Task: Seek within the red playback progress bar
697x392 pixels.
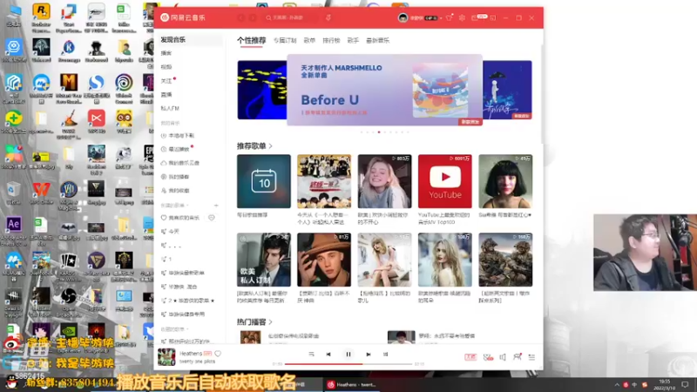Action: pos(348,364)
